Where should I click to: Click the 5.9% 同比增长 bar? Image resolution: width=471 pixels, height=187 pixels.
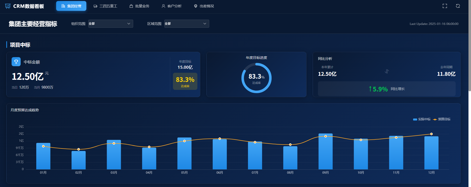[x=386, y=89]
